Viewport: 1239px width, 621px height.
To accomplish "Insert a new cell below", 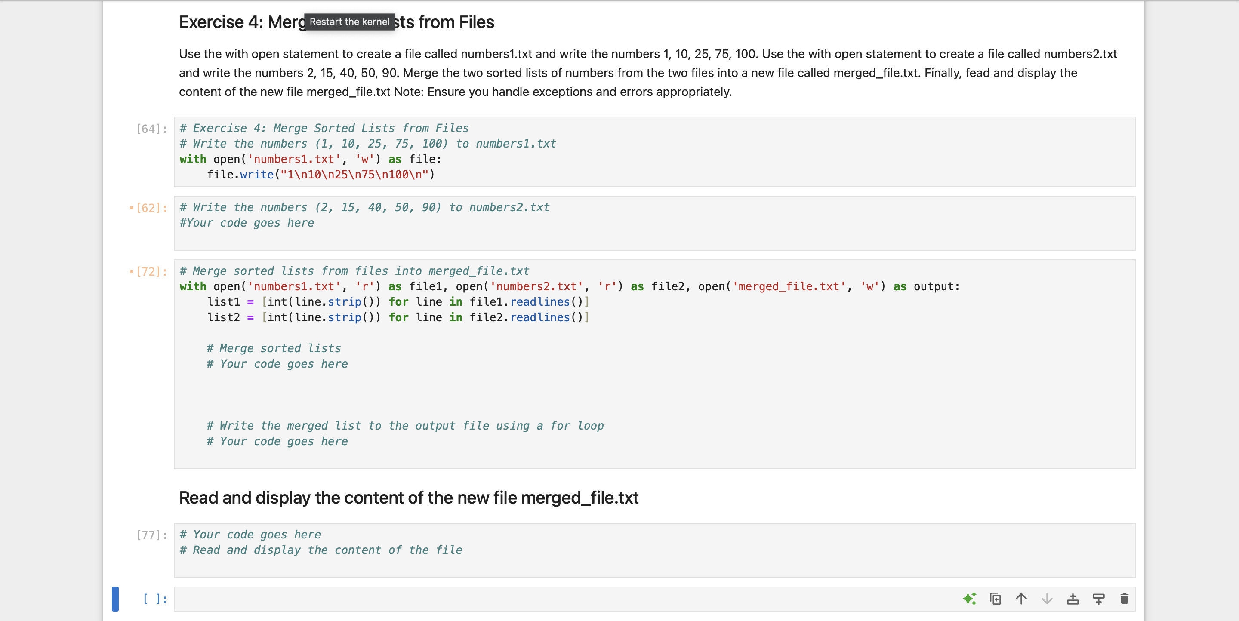I will point(1099,599).
